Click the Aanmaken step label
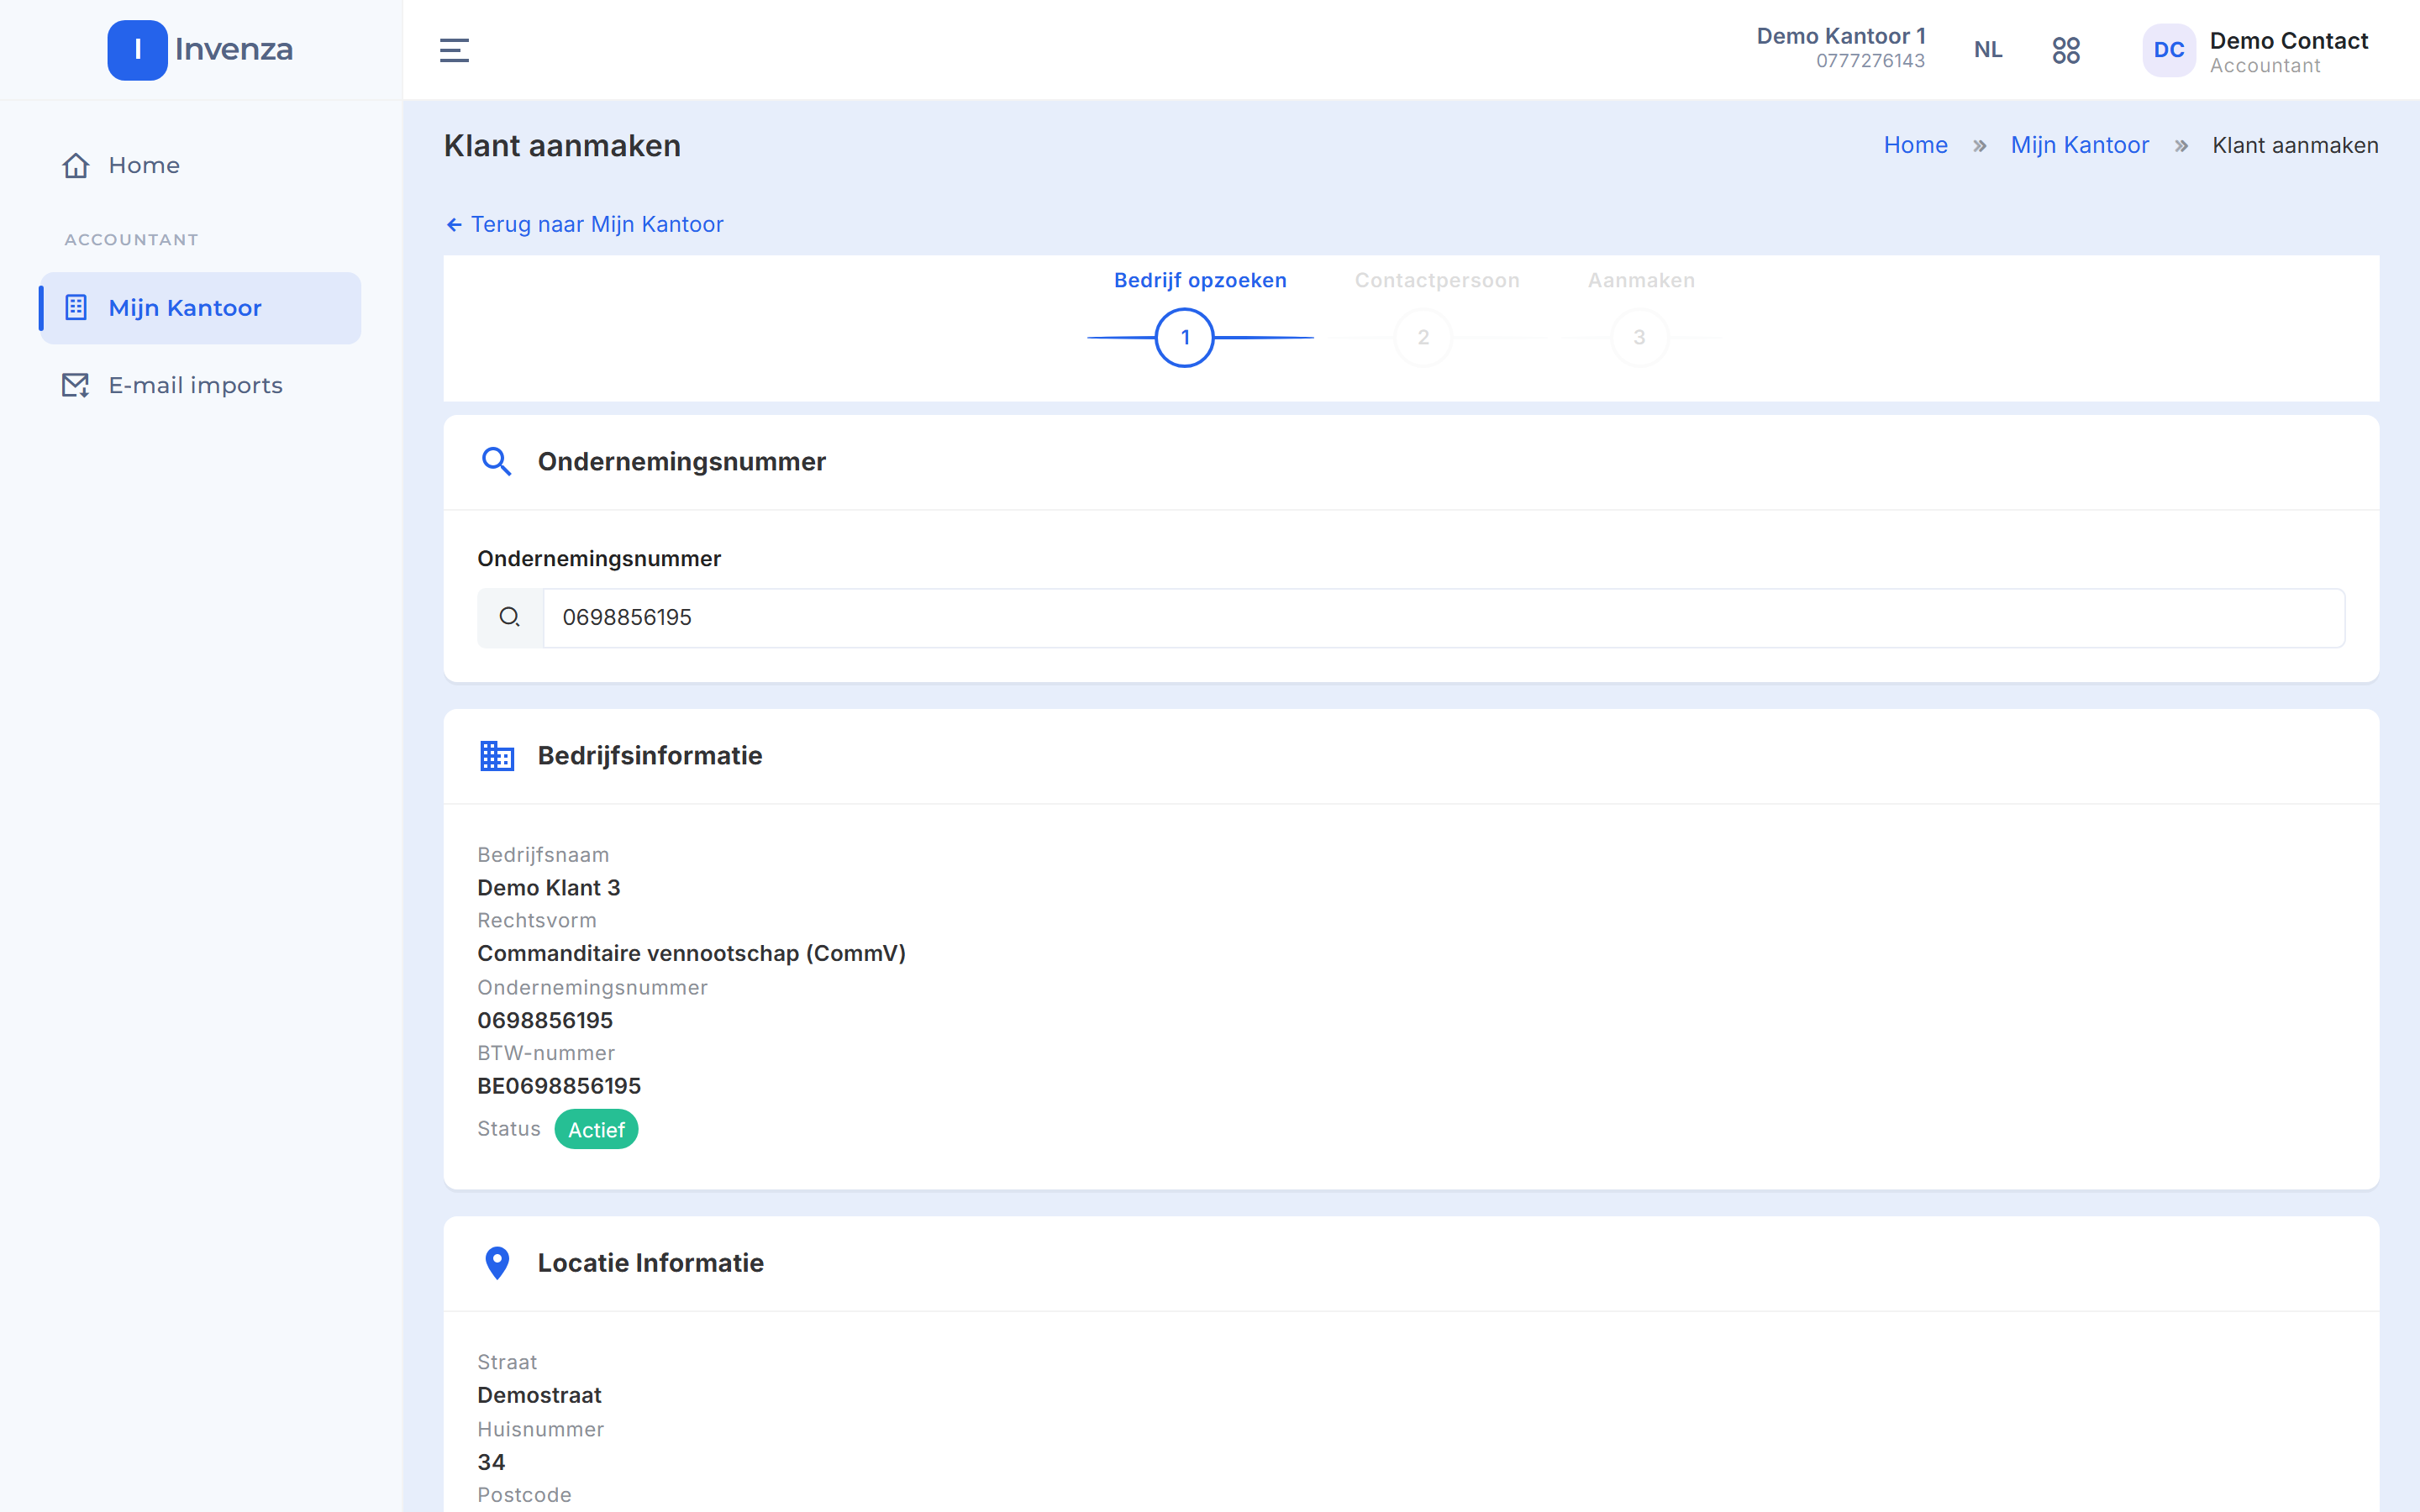2420x1512 pixels. tap(1641, 281)
